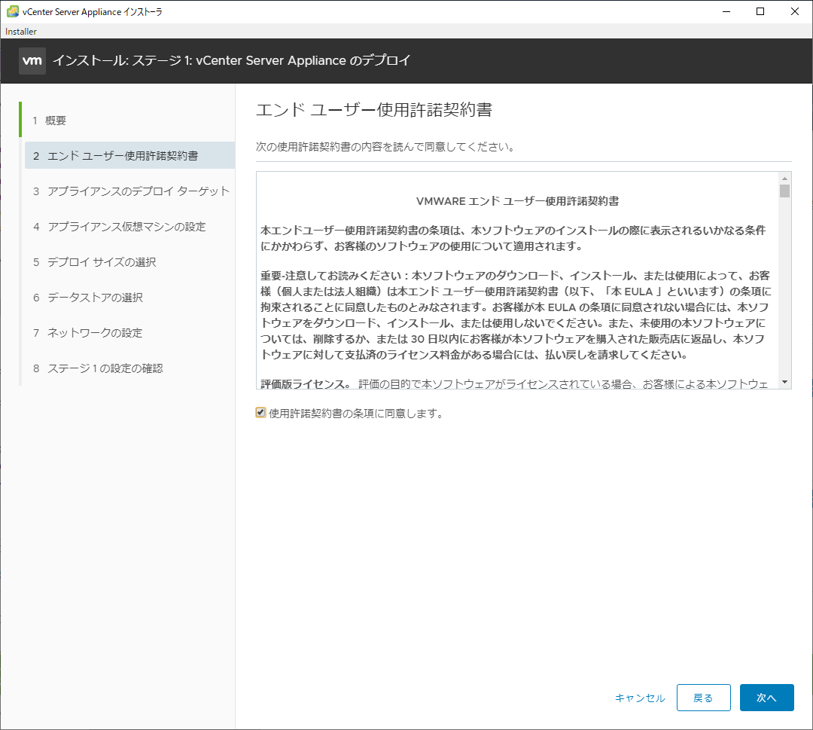Click the 次へ (Next) button
This screenshot has height=730, width=813.
click(766, 698)
